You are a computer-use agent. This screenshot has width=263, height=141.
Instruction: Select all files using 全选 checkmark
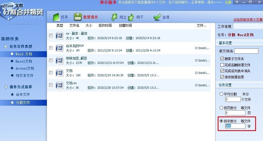click(157, 17)
